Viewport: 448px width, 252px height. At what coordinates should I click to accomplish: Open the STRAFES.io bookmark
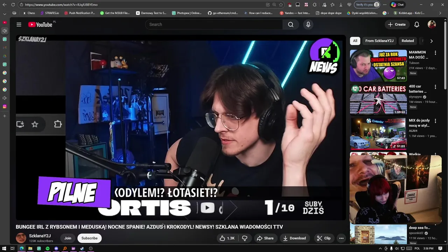tap(50, 13)
